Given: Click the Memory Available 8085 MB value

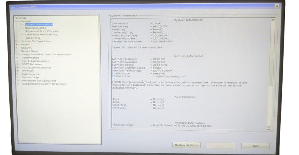Looking at the screenshot, I should coord(159,62).
